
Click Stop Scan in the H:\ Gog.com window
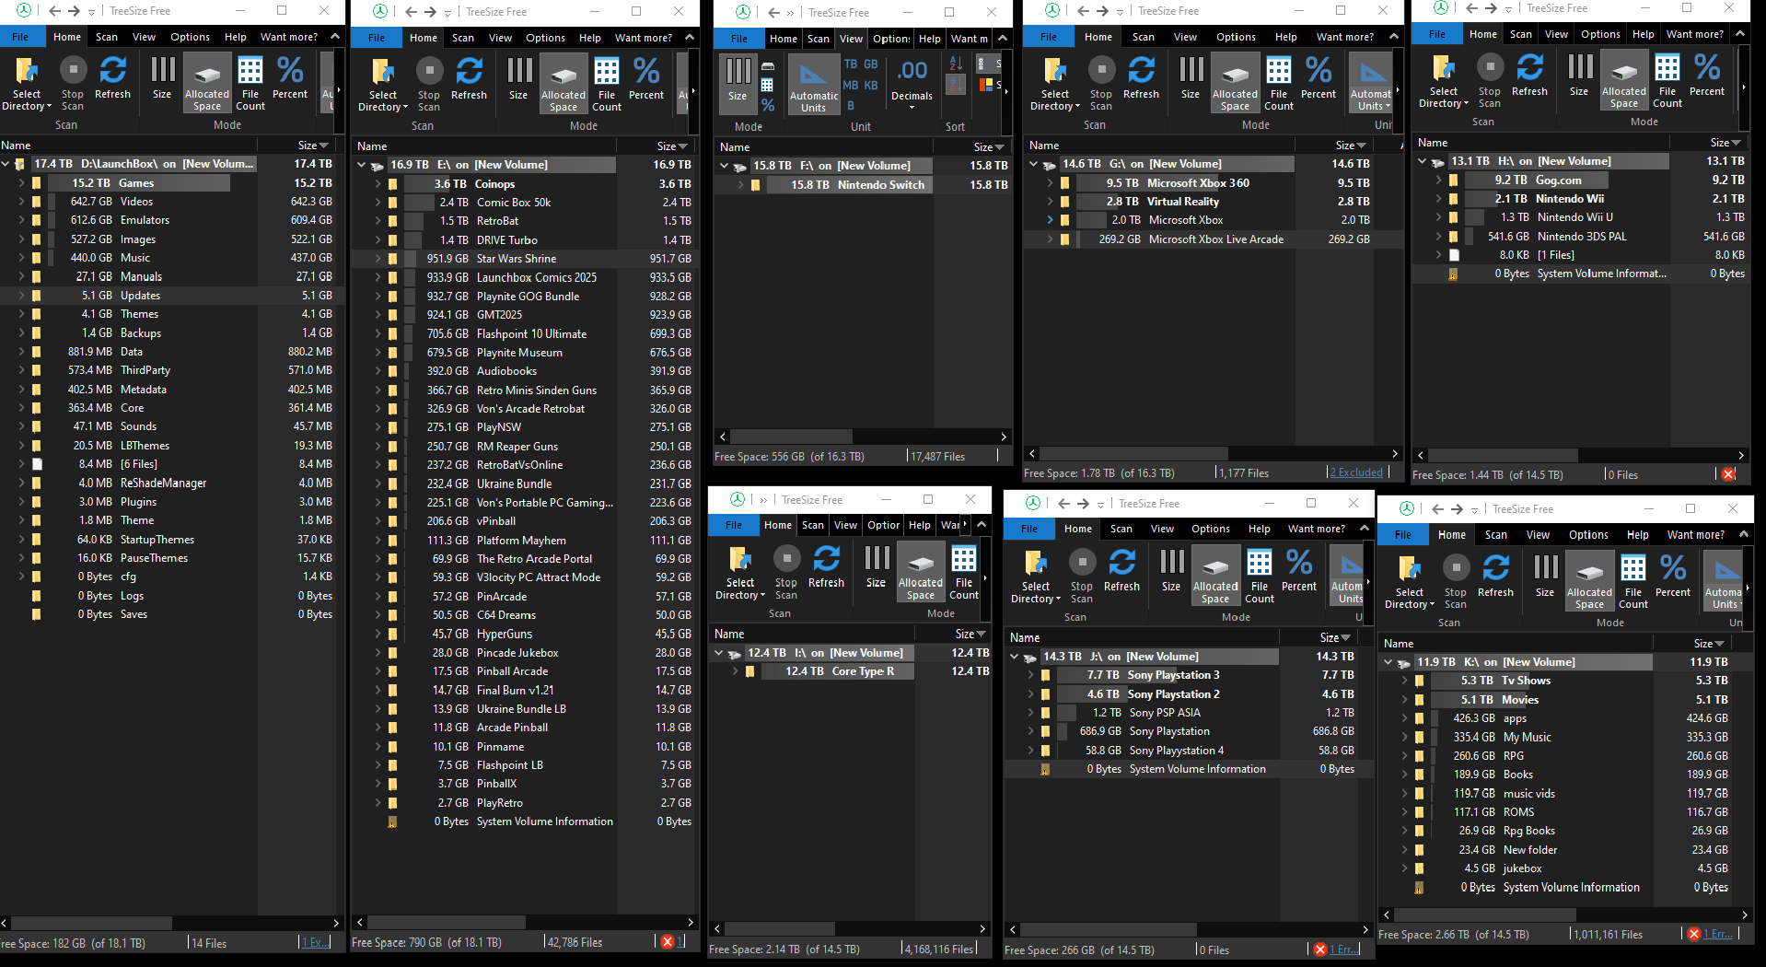pyautogui.click(x=1490, y=81)
